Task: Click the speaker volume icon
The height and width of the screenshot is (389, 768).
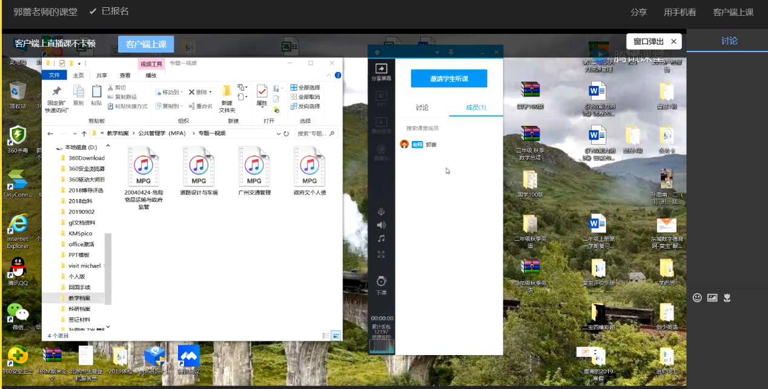Action: coord(381,225)
